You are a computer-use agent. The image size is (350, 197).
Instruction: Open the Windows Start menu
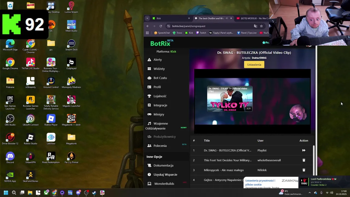pos(6,193)
